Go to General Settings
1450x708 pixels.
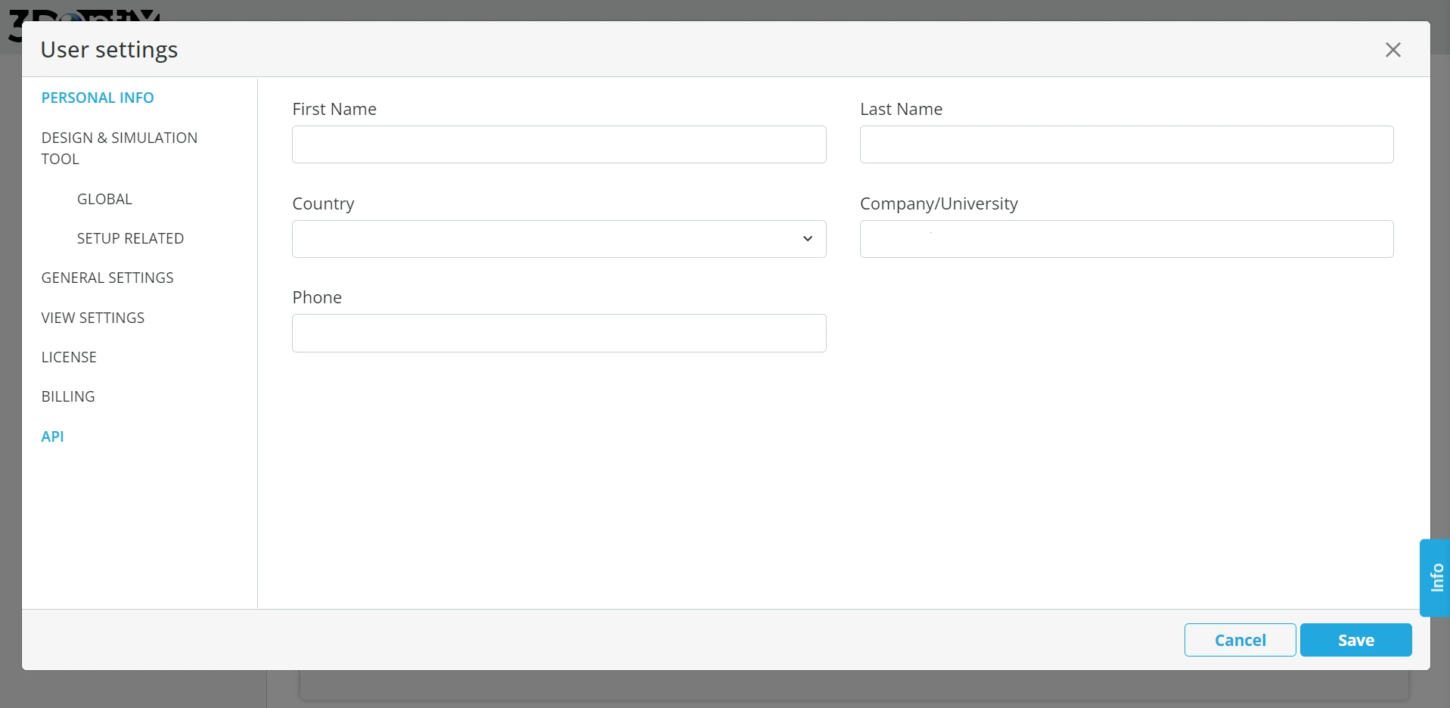pyautogui.click(x=107, y=278)
